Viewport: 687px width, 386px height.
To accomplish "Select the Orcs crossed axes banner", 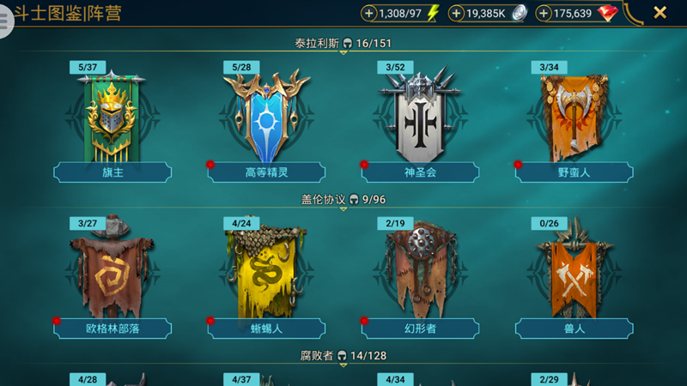I will coord(574,268).
